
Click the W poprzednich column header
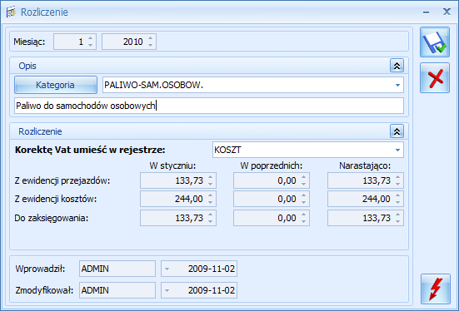tap(272, 165)
